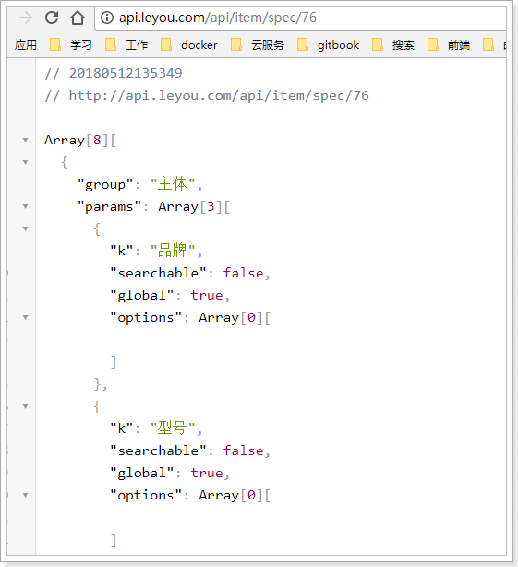Open the 学习 bookmark folder
Viewport: 518px width, 567px height.
click(x=70, y=44)
